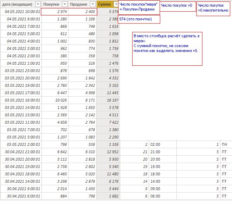Click the date cell 03.05.2021 7:00:01

[21, 130]
